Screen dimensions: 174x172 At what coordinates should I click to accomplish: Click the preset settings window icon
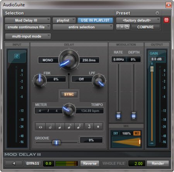coord(127,27)
